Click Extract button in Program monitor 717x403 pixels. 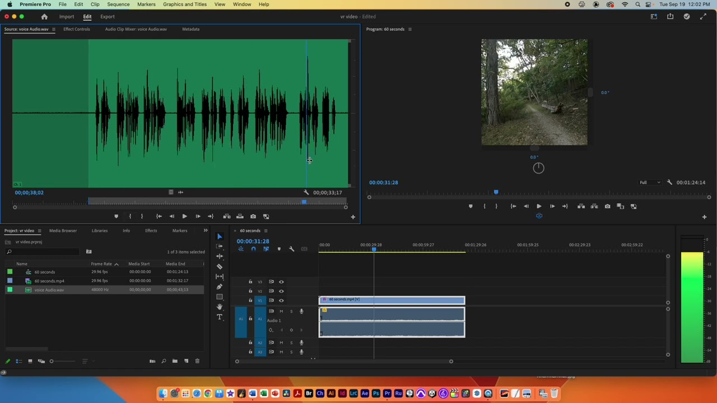point(594,207)
